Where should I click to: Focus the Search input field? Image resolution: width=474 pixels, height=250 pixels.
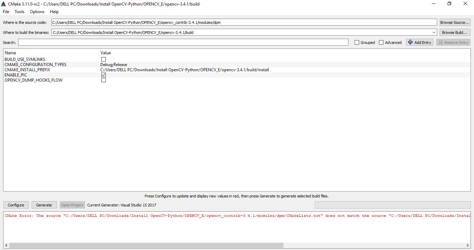[183, 42]
